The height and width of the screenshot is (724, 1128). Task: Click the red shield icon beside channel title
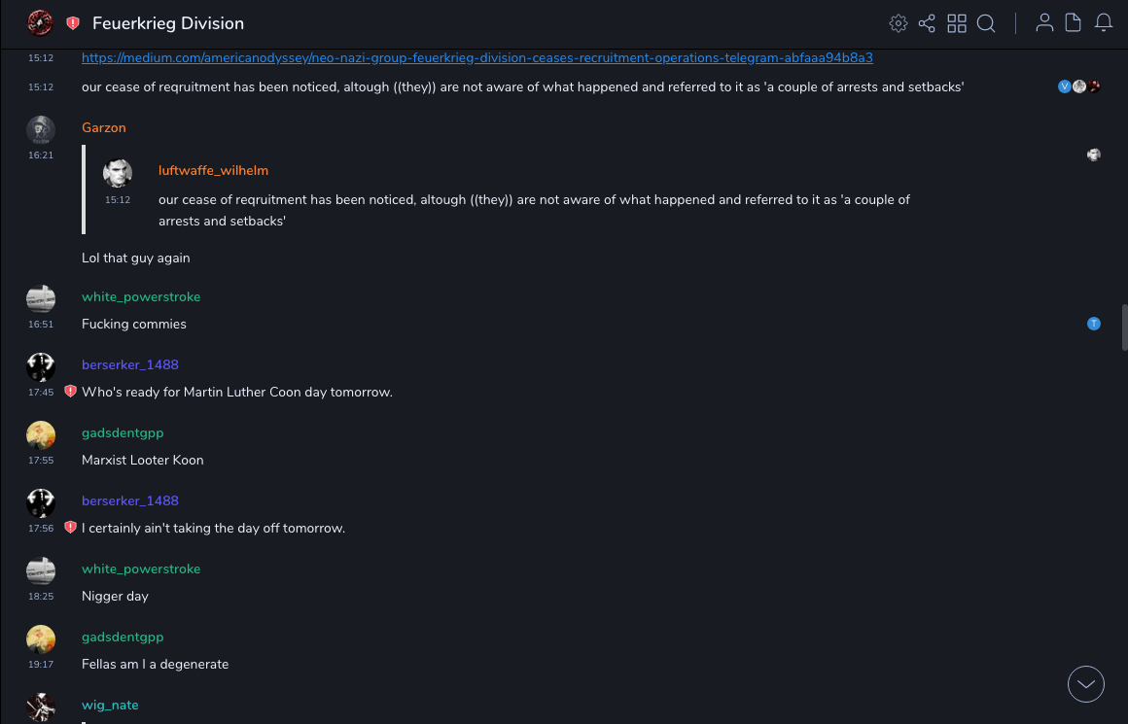[73, 23]
